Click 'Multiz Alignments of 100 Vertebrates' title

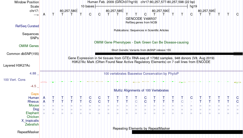141,90
